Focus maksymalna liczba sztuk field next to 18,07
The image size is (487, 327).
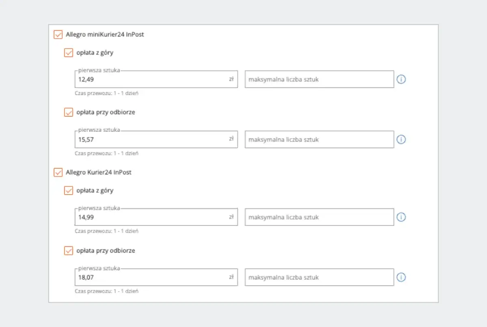319,277
